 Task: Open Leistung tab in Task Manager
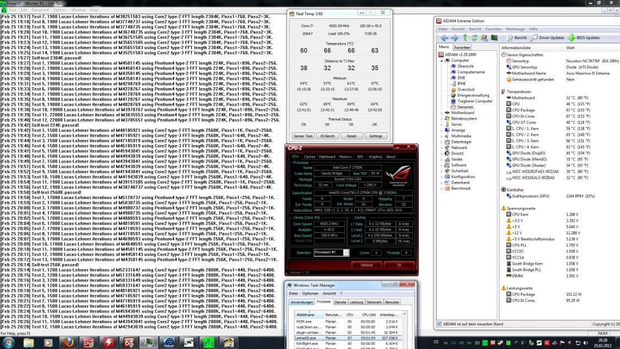pos(356,302)
